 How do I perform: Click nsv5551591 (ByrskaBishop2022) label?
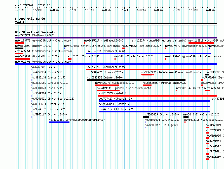[53, 99]
